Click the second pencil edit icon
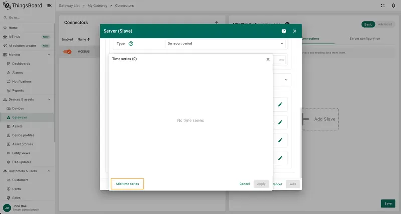Image resolution: width=401 pixels, height=214 pixels. click(x=280, y=122)
